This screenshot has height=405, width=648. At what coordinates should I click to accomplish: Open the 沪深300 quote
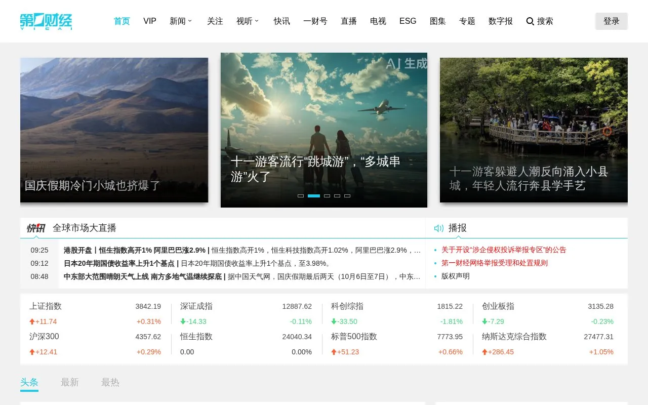44,337
